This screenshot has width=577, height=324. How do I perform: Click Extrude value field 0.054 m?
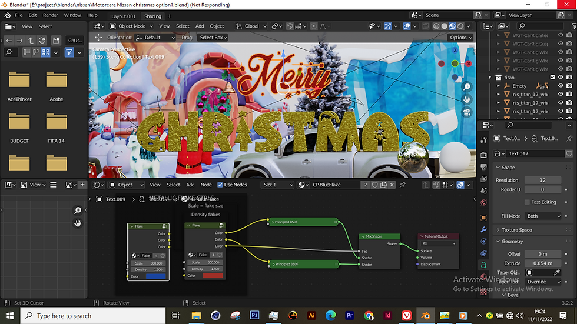tap(543, 263)
